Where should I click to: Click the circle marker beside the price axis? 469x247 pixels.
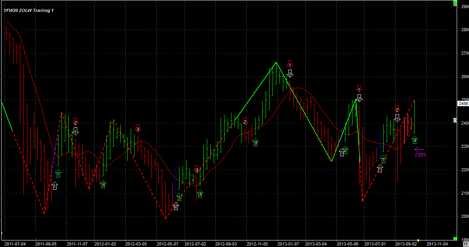455,121
